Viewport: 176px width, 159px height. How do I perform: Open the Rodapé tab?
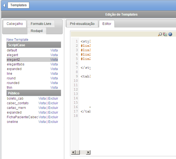click(37, 31)
